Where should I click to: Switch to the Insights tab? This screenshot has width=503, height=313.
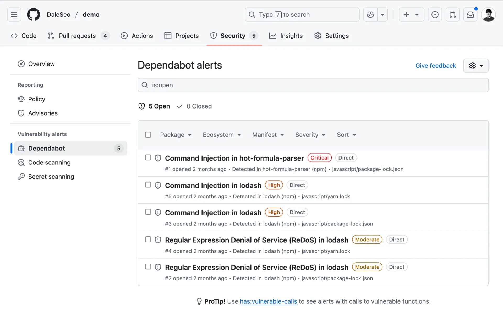tap(291, 36)
